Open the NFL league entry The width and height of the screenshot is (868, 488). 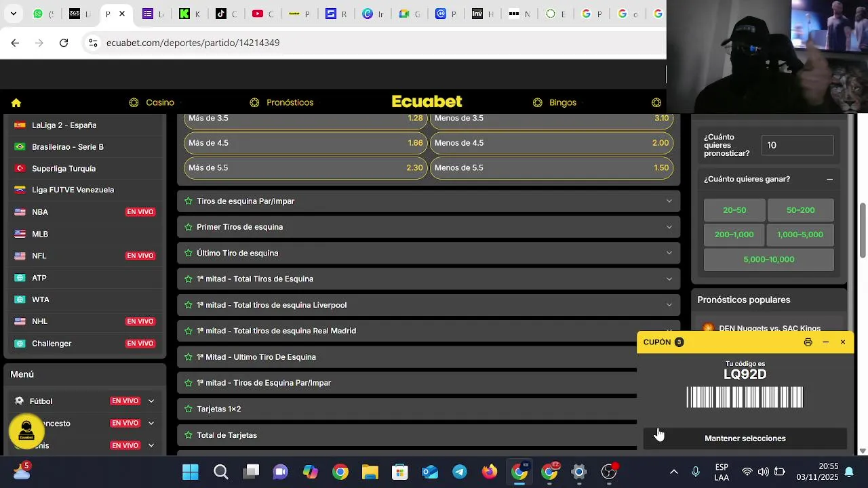tap(85, 256)
